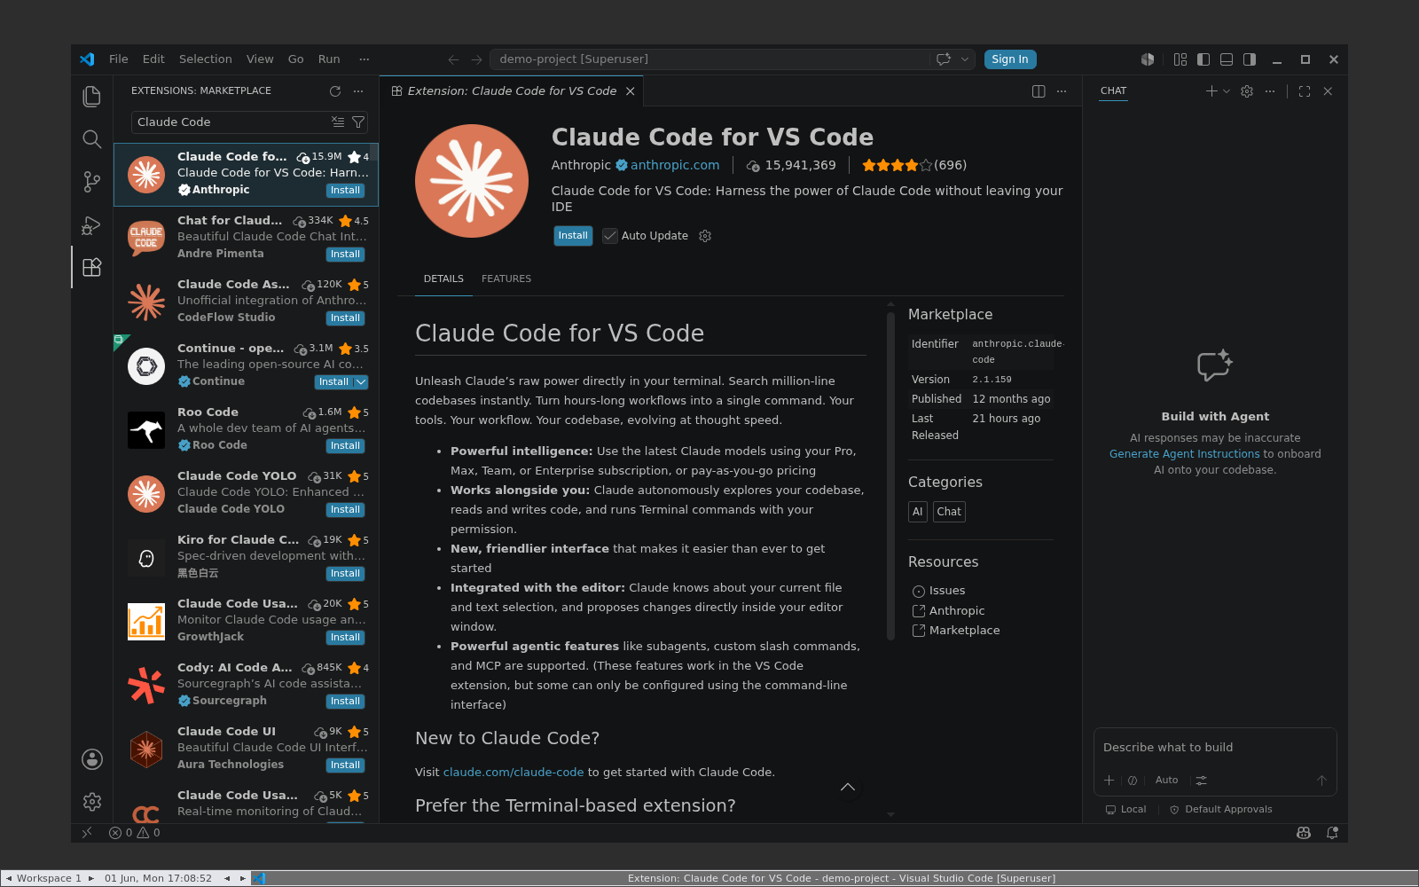Viewport: 1419px width, 887px height.
Task: Toggle Auto Update checkbox
Action: click(610, 236)
